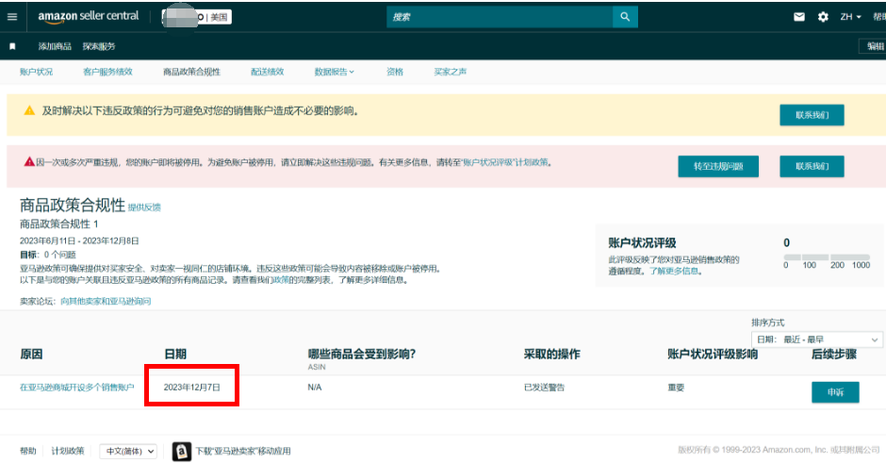Open the 了解更多信息 link
886x463 pixels.
(674, 271)
